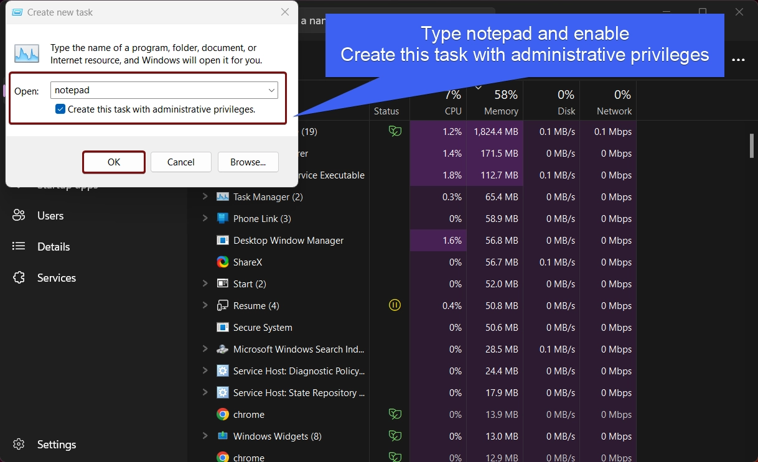Click the 0.1 Mbps network value
This screenshot has width=758, height=462.
[x=613, y=132]
